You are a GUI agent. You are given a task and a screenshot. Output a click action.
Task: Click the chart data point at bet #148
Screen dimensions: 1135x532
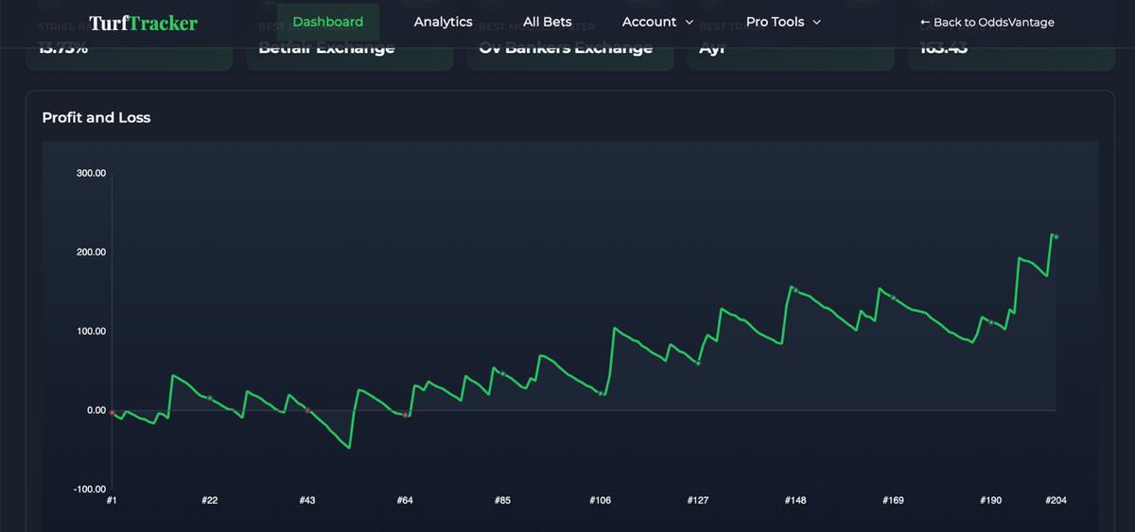[795, 290]
